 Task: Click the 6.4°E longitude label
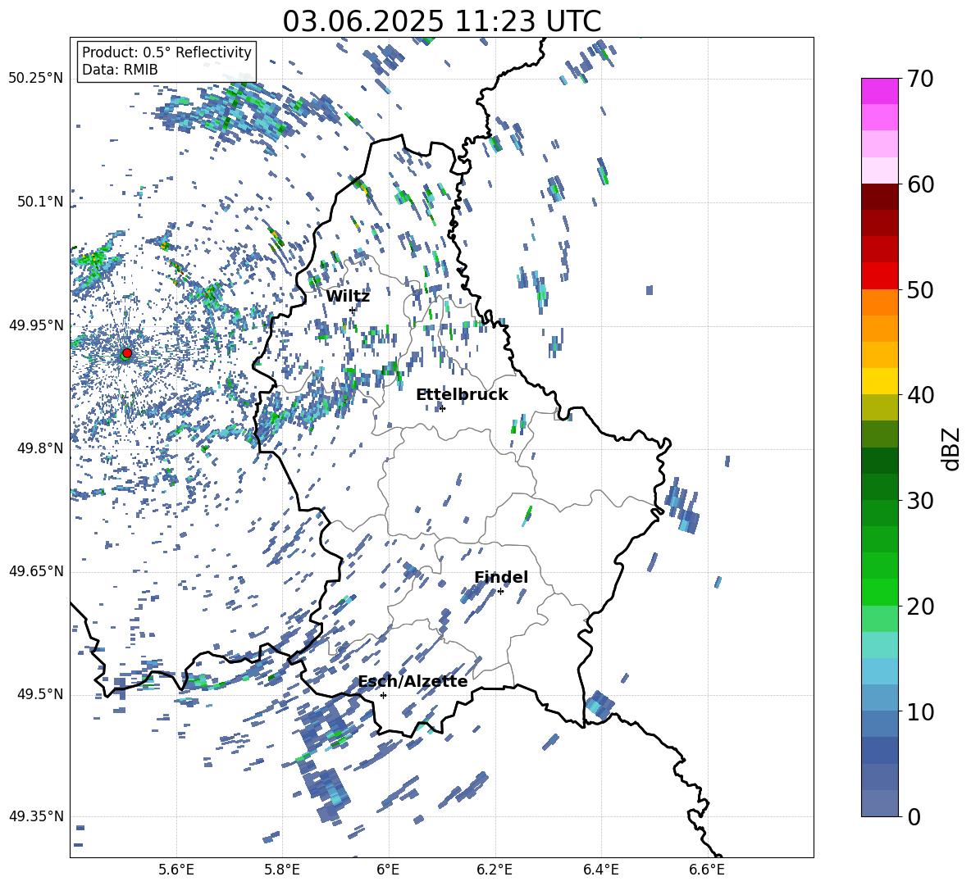coord(600,870)
